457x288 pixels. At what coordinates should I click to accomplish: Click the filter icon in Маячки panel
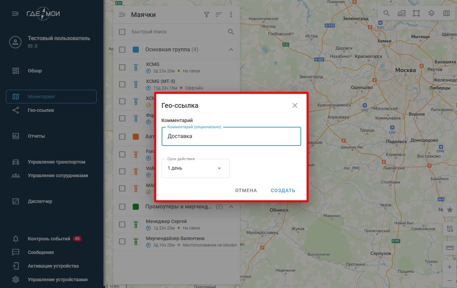[x=206, y=15]
